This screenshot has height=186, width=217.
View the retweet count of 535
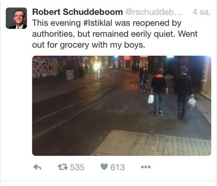[x=77, y=167]
